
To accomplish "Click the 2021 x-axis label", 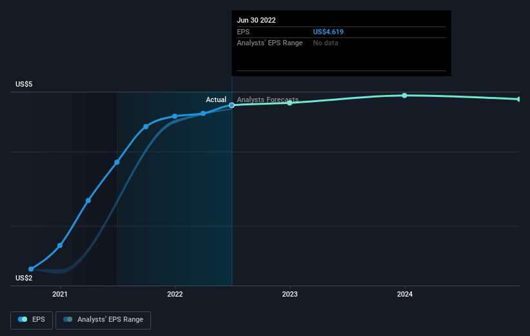I will (x=60, y=294).
